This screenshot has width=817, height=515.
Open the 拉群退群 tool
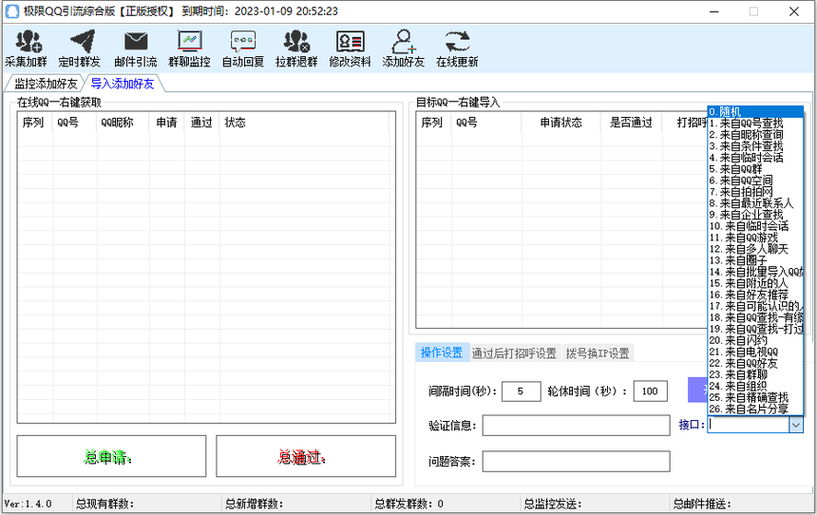(x=296, y=48)
